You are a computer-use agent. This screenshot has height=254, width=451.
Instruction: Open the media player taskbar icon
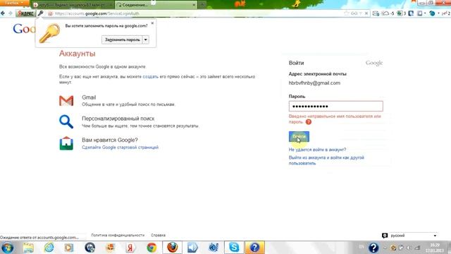click(x=69, y=248)
